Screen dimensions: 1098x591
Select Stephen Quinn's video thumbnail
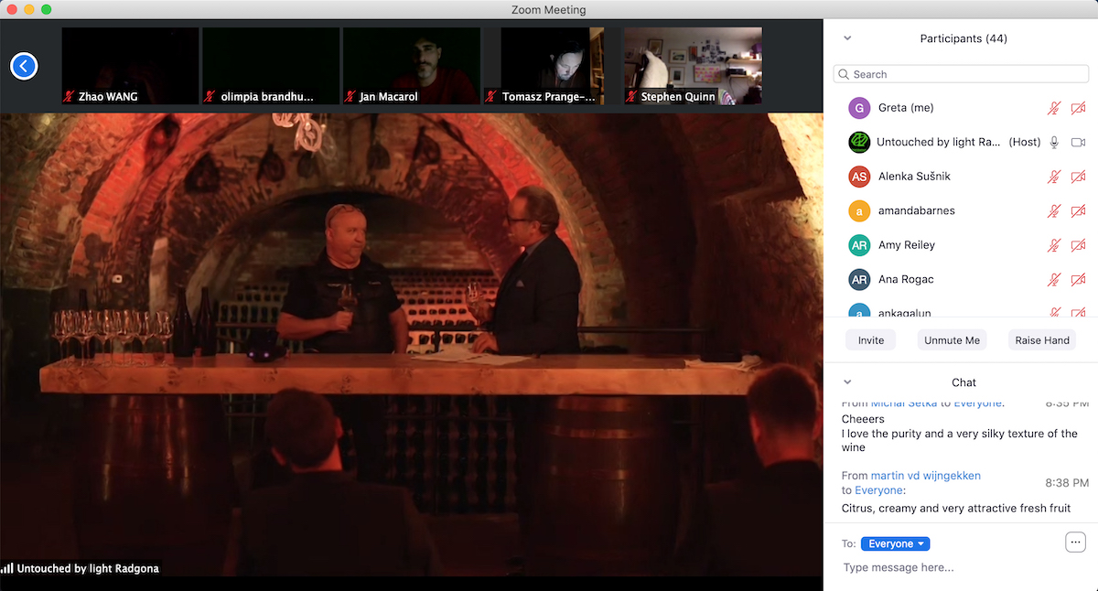coord(693,66)
